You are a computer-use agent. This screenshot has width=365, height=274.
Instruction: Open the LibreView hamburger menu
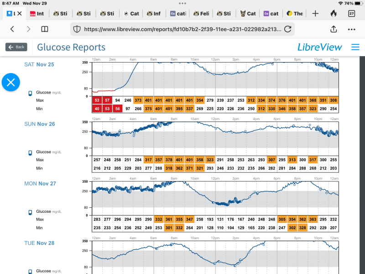click(355, 47)
